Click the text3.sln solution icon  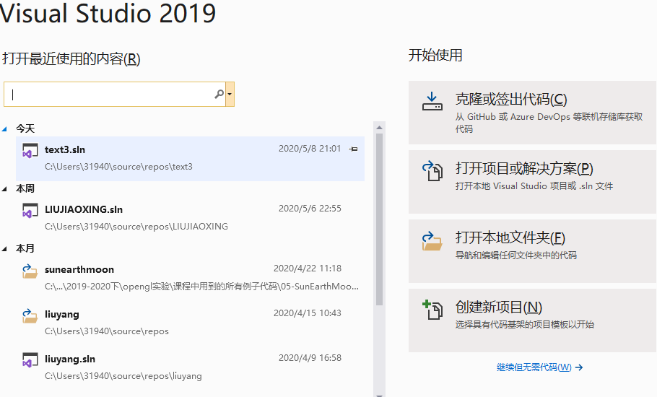pyautogui.click(x=30, y=151)
